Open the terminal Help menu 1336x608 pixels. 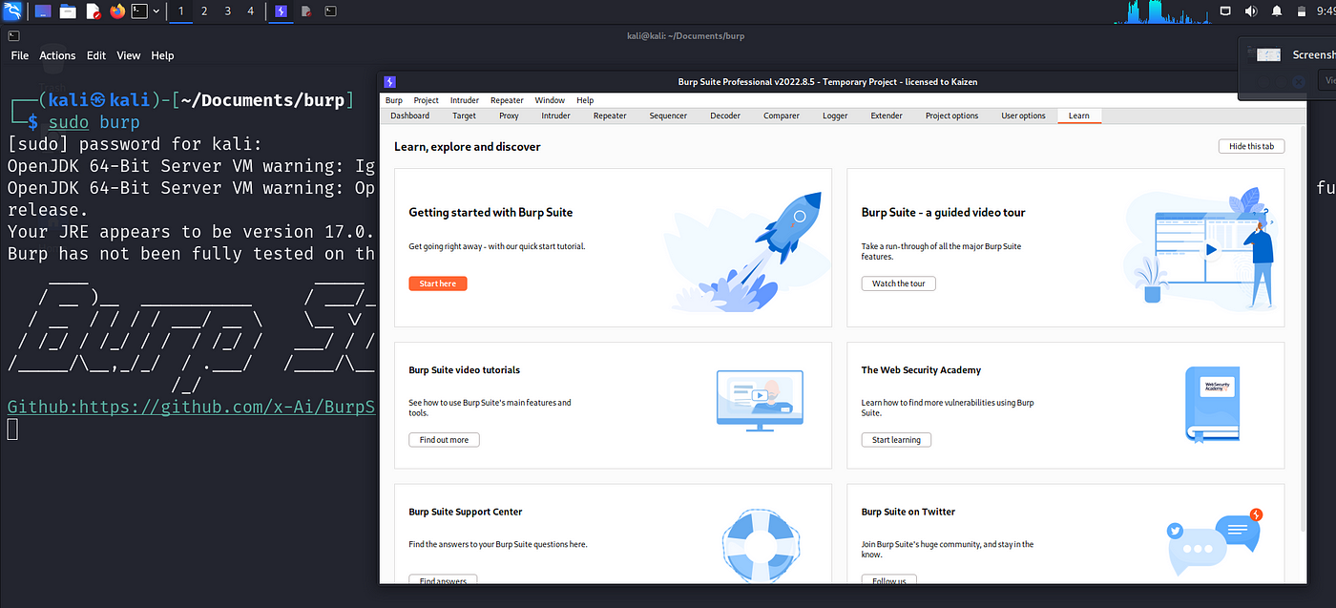163,55
